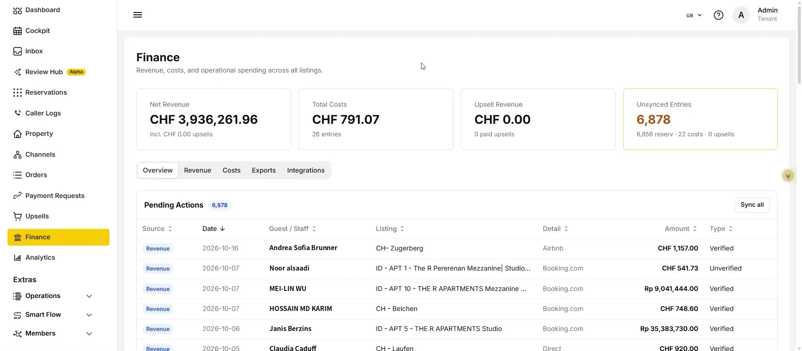Switch to the Revenue tab
Viewport: 802px width, 351px height.
coord(198,170)
